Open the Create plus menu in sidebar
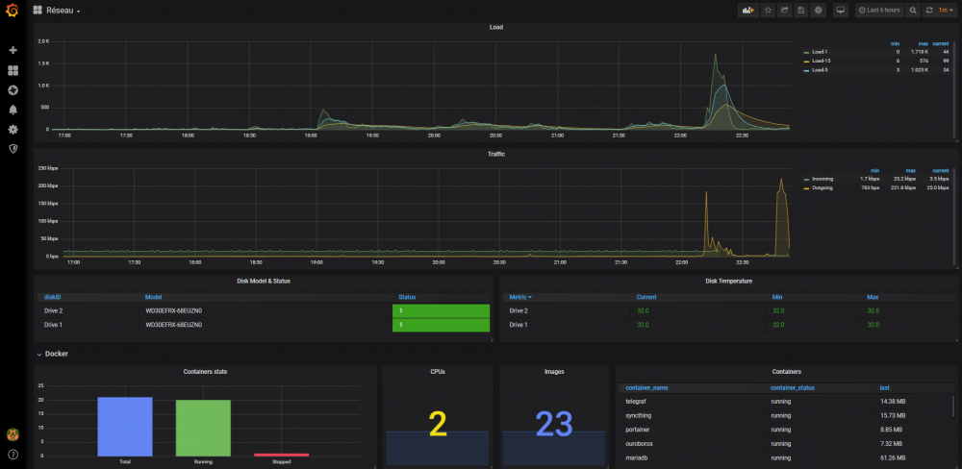 pos(13,50)
